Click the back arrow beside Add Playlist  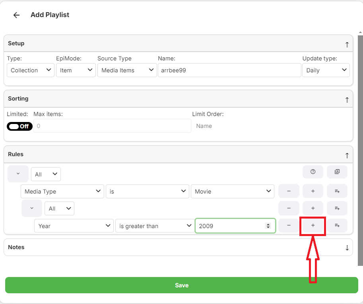[16, 15]
